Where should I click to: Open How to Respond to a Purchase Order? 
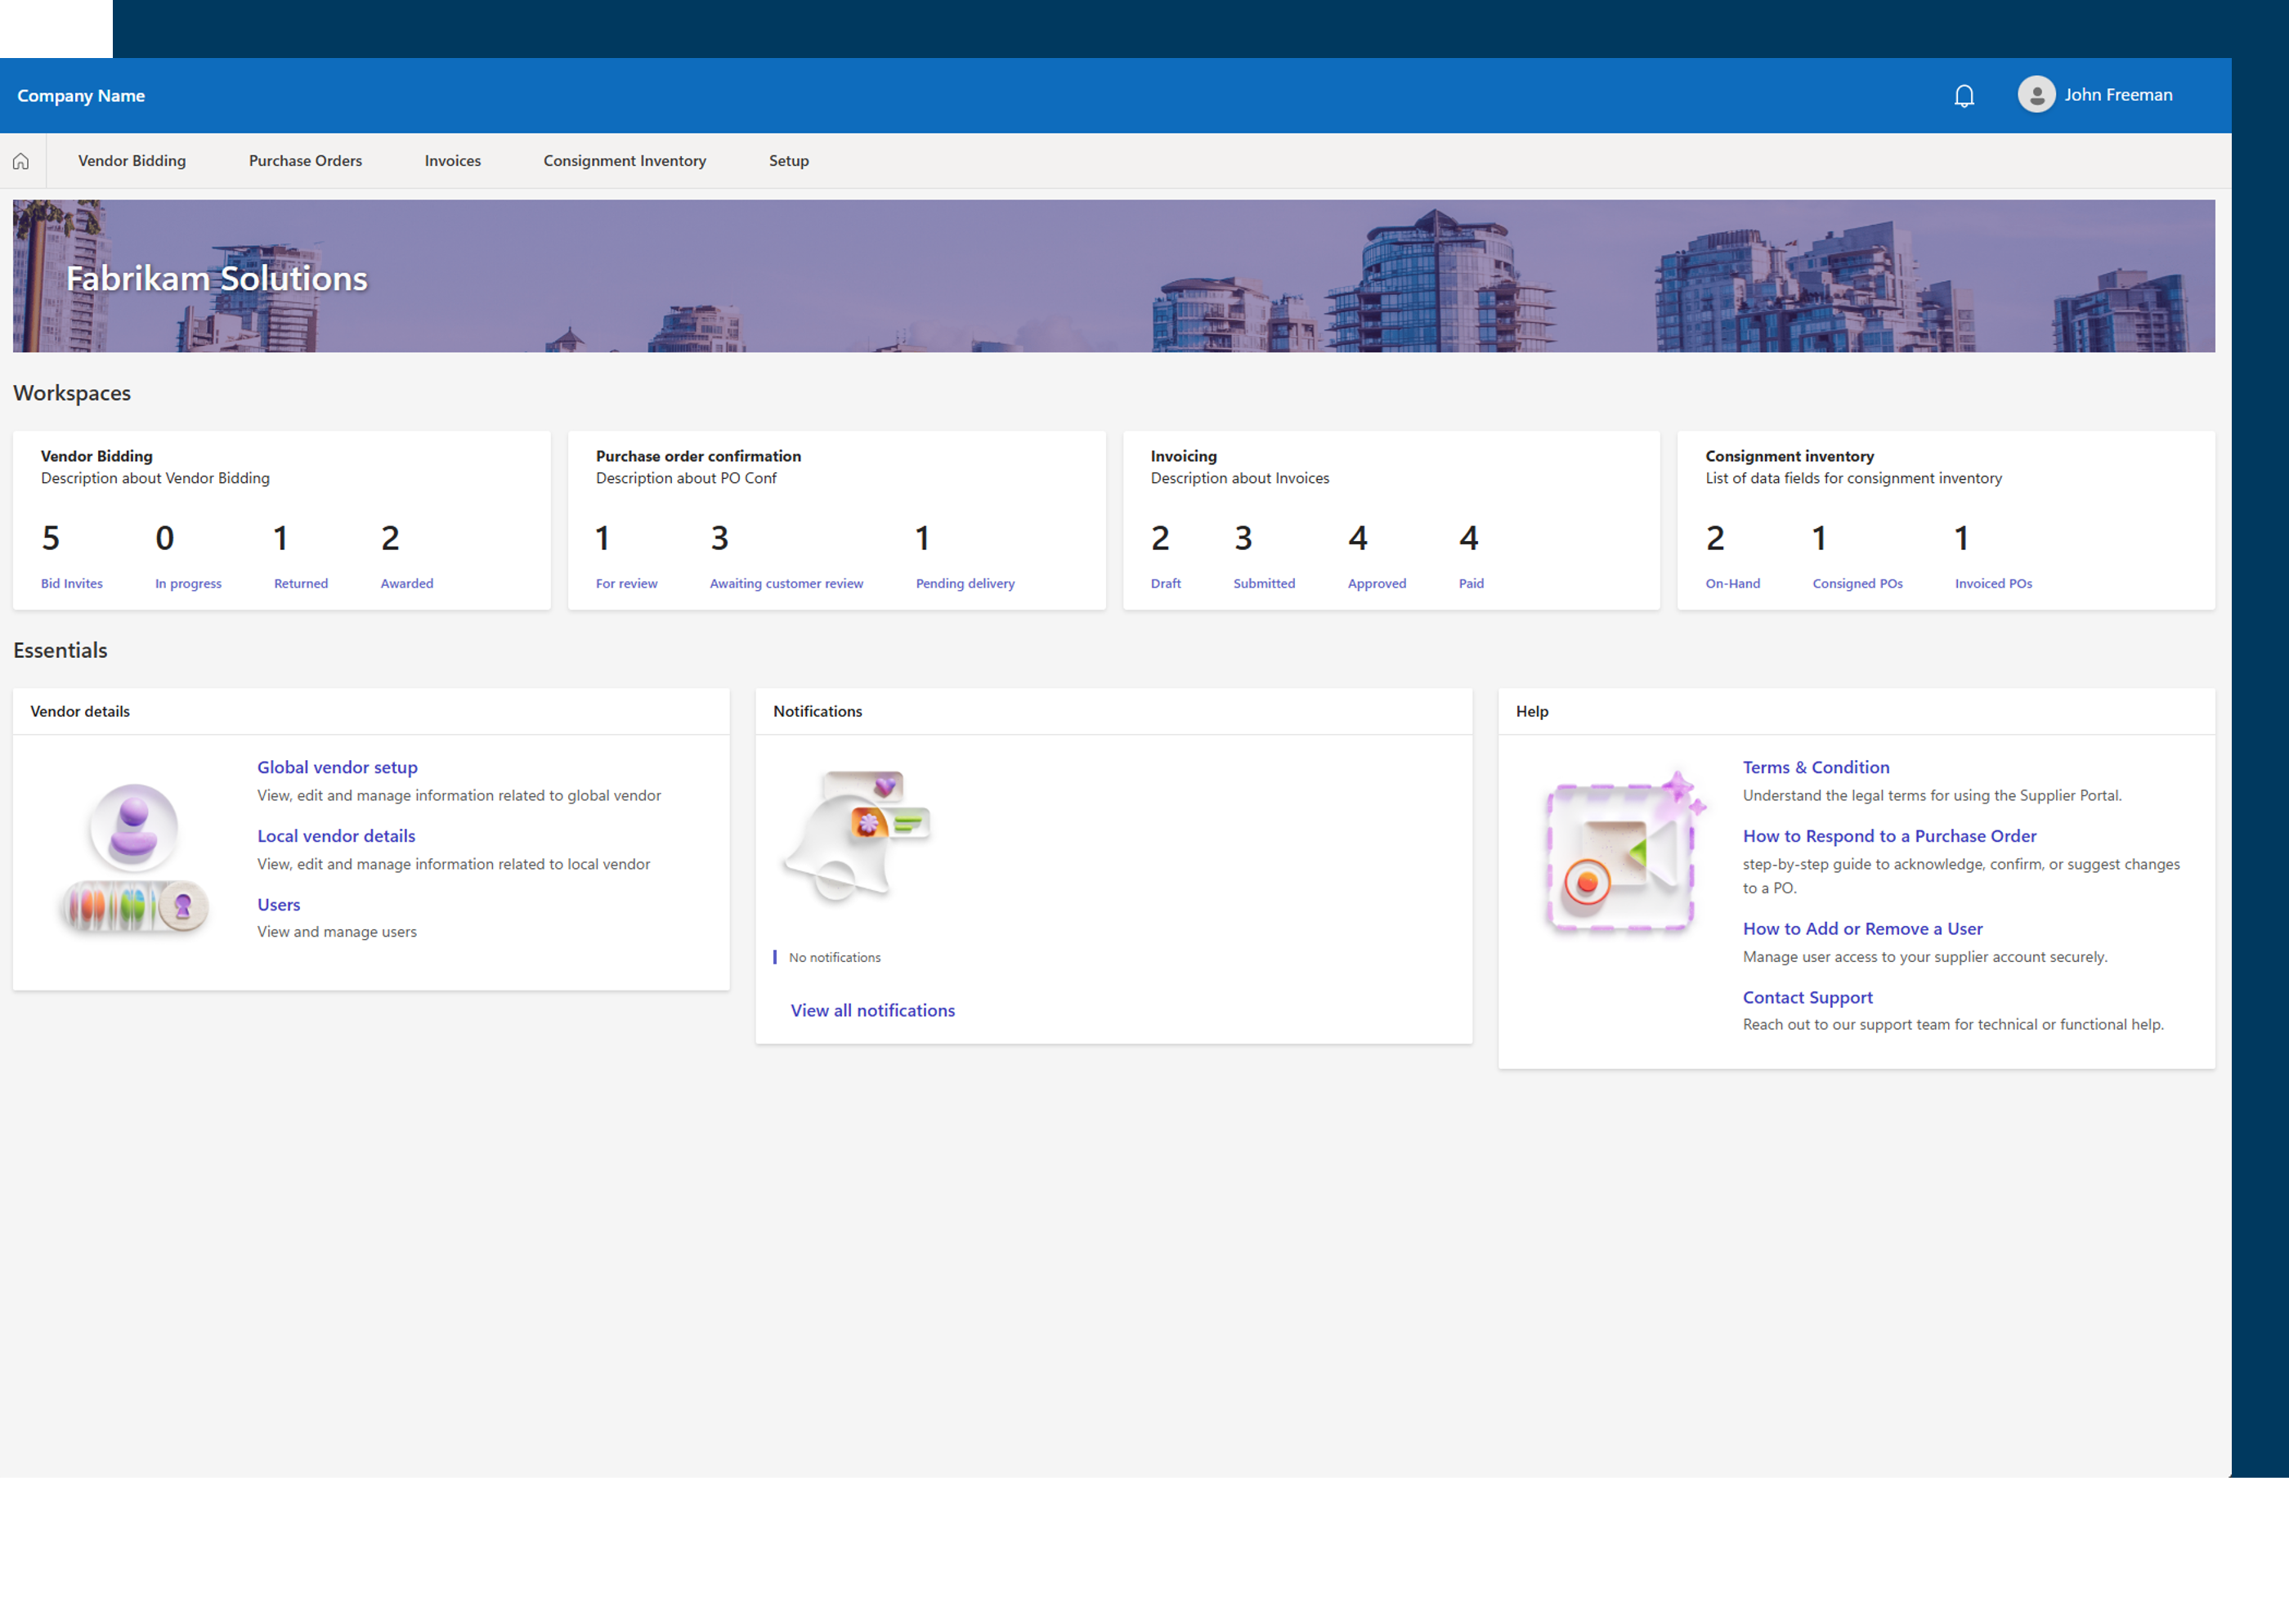[1889, 836]
